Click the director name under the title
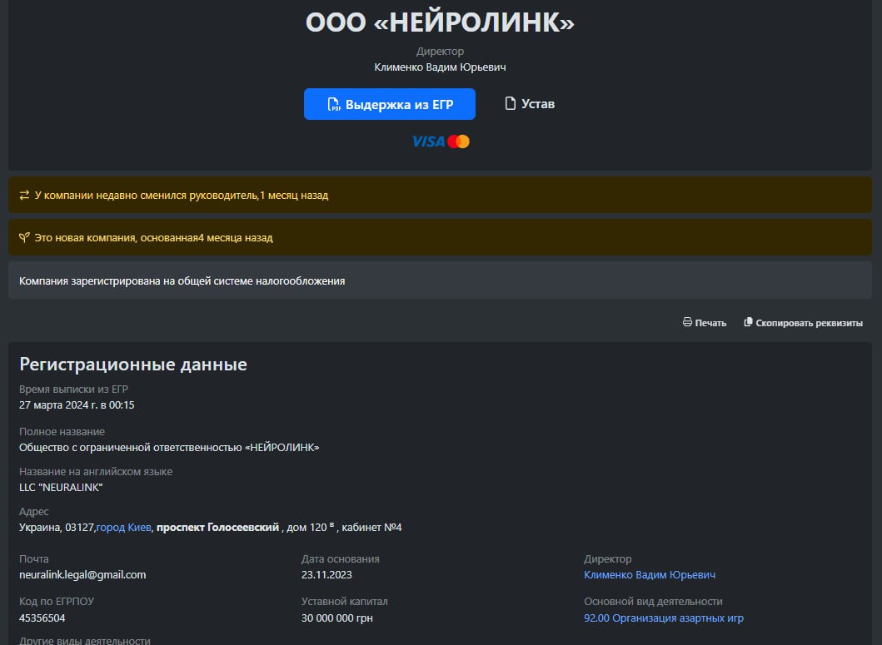 pyautogui.click(x=440, y=67)
